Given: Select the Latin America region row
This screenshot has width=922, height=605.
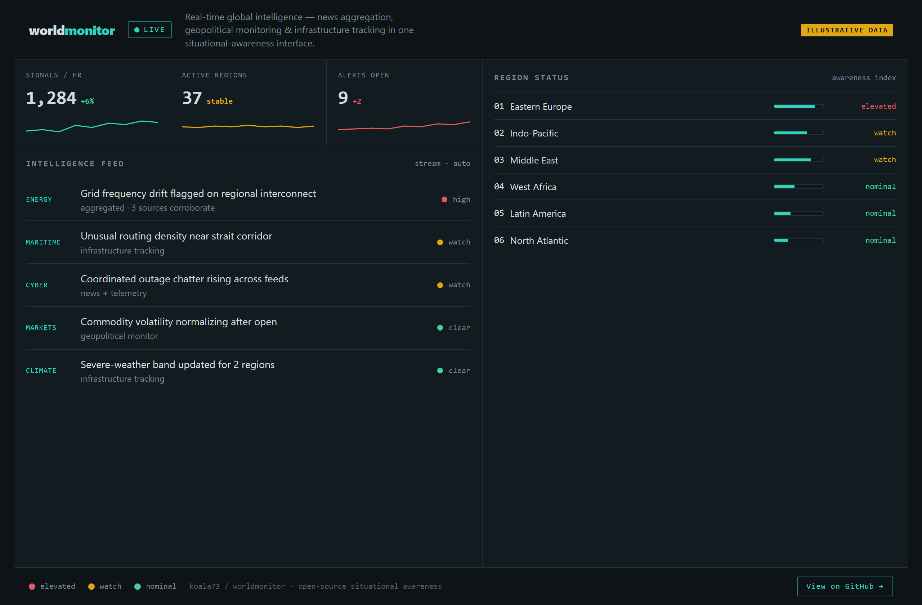Looking at the screenshot, I should click(x=695, y=214).
